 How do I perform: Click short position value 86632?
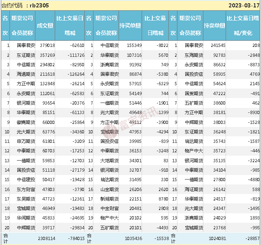(x=219, y=65)
